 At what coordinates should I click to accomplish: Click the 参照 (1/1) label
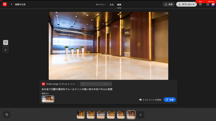[45, 93]
